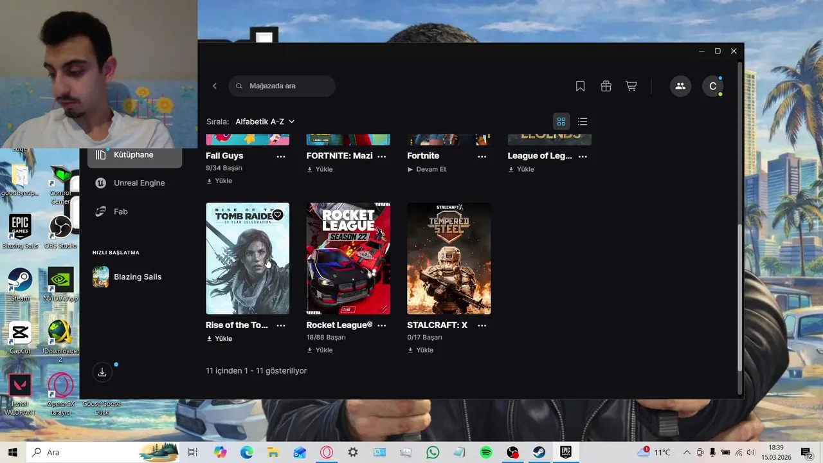Select Rise of the Tomb Raider cover
Viewport: 823px width, 463px height.
(248, 259)
